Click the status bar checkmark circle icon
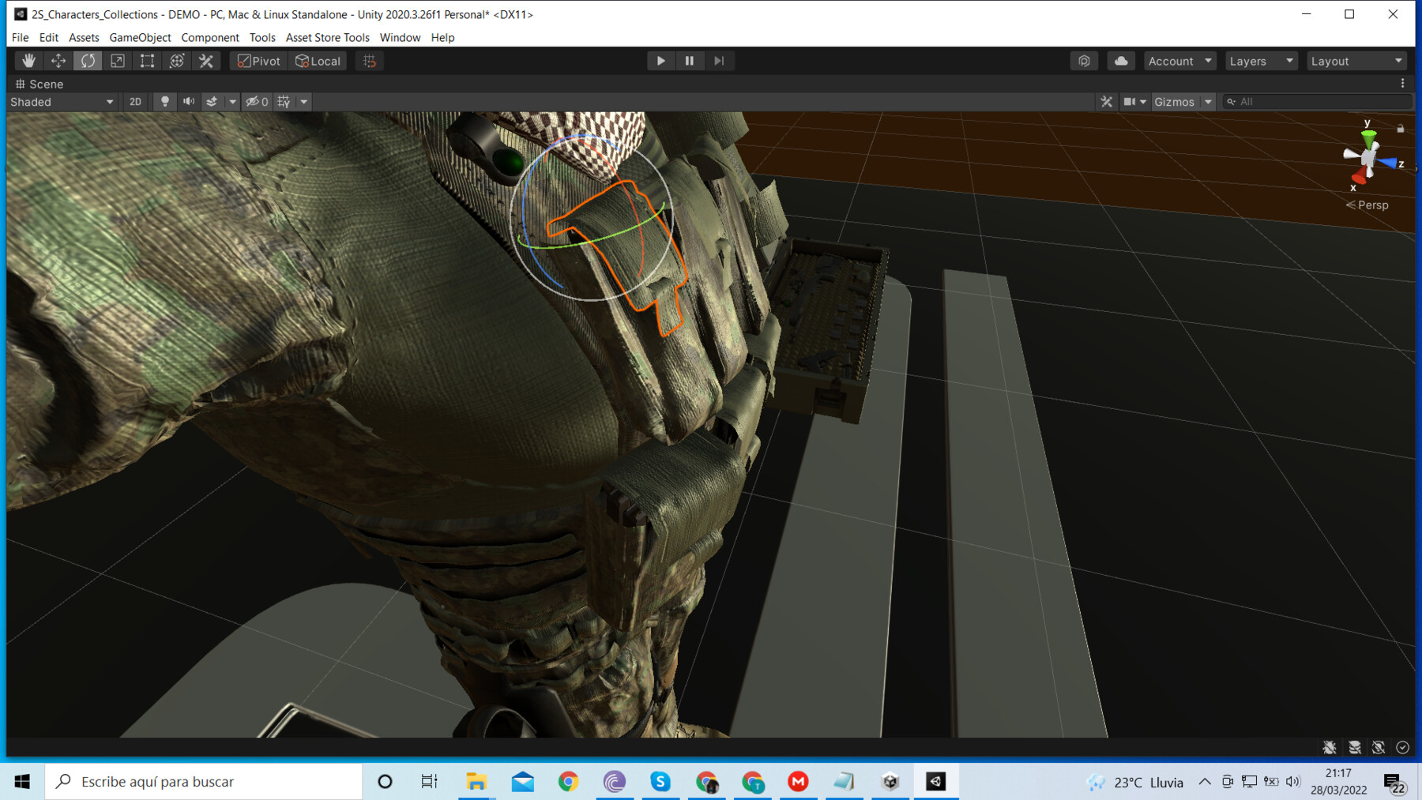 point(1403,747)
